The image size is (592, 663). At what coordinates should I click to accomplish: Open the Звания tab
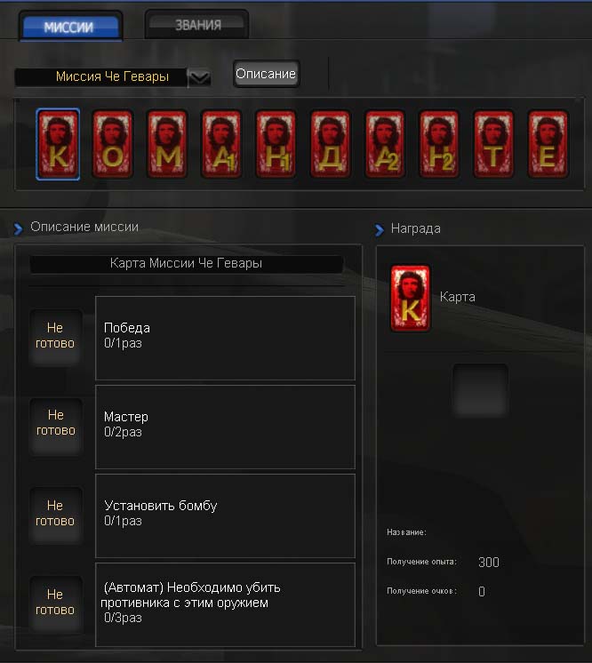[197, 25]
